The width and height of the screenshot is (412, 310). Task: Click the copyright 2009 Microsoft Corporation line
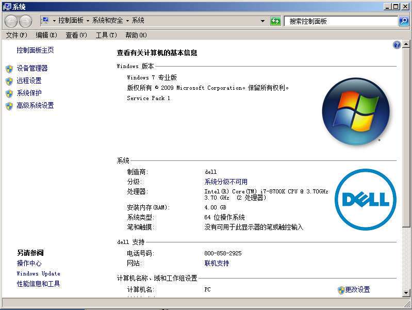click(x=208, y=88)
